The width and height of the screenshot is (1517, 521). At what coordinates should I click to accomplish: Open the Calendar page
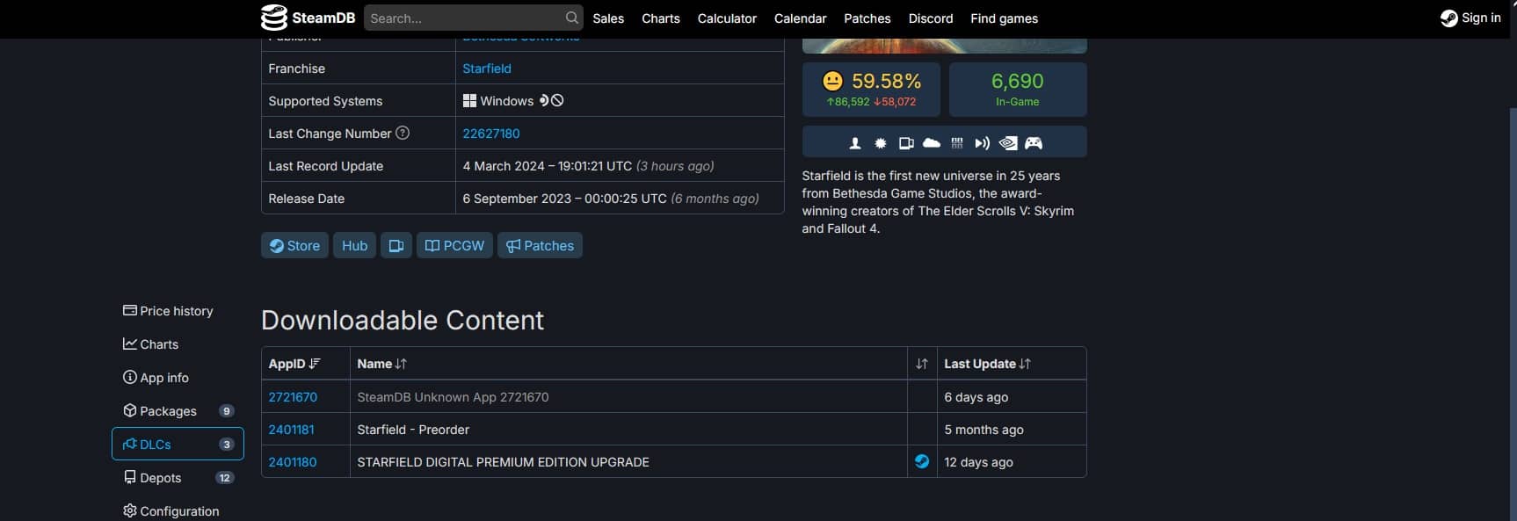[800, 18]
